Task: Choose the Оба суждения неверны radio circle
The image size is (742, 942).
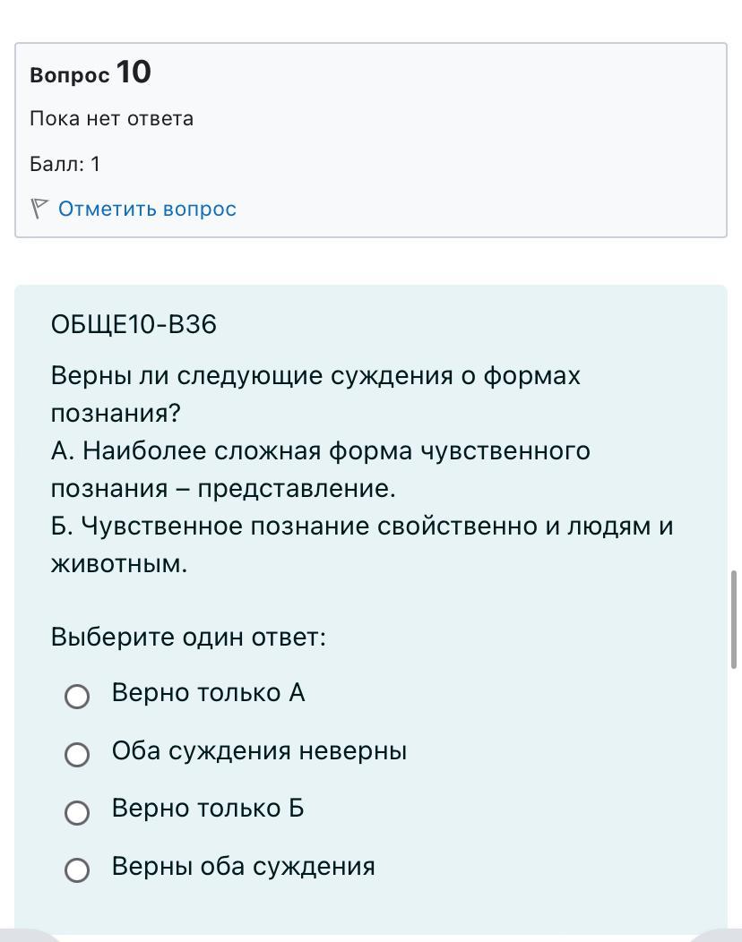Action: click(77, 754)
